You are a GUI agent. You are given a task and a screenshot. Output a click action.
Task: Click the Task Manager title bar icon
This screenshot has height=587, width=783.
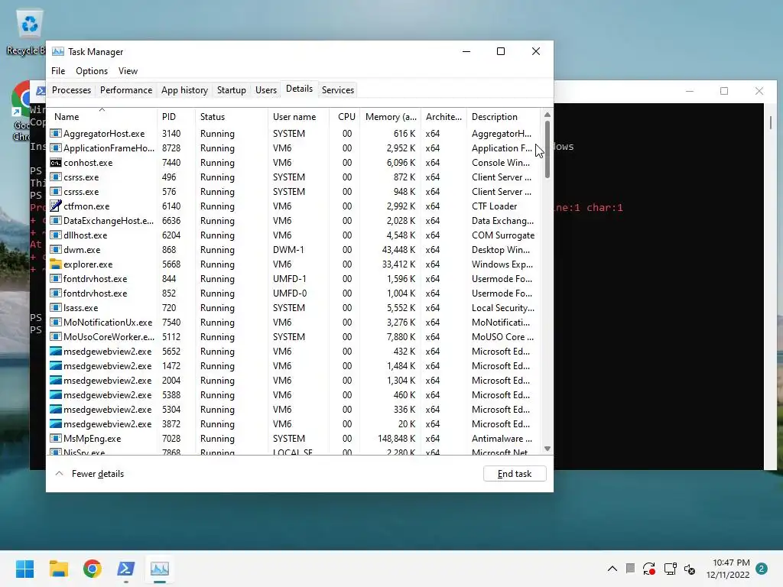[x=58, y=51]
